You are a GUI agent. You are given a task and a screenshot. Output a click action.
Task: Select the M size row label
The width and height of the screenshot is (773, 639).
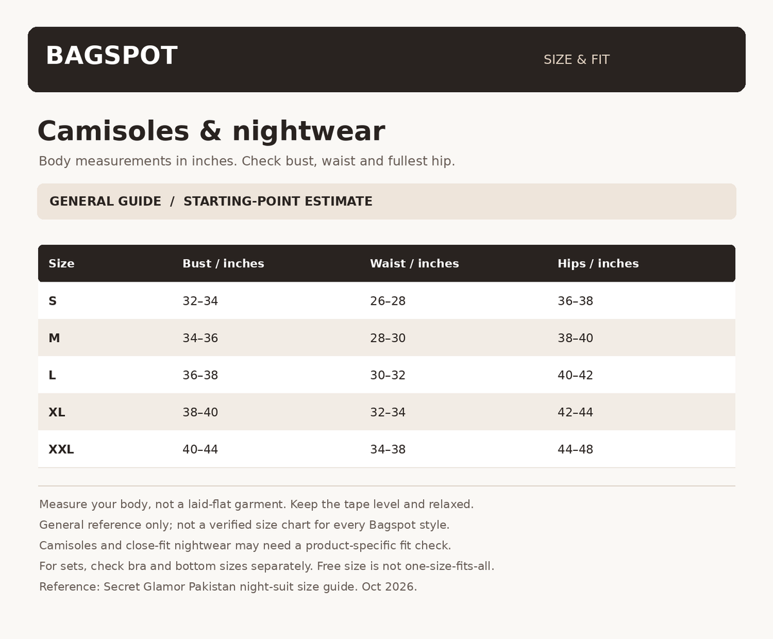tap(54, 338)
